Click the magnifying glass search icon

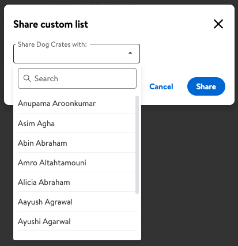click(27, 78)
